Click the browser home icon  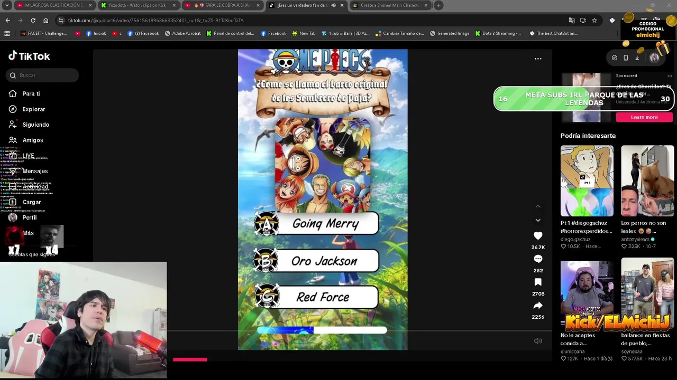tap(45, 20)
